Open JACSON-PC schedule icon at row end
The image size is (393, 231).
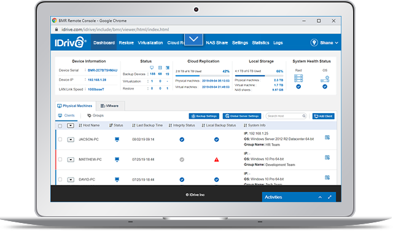click(x=327, y=138)
